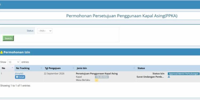This screenshot has height=100, width=200.
Task: Sort table by Jenis Izin column
Action: [106, 68]
